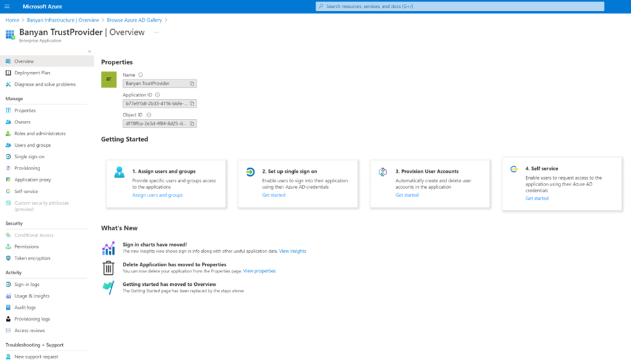Click the Self-service sidebar icon
The image size is (631, 364).
coord(8,191)
